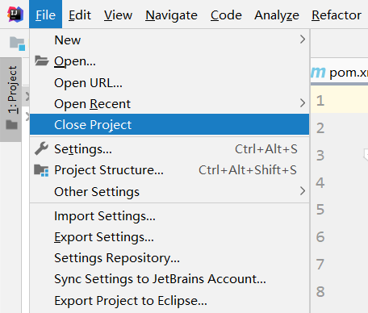Image resolution: width=368 pixels, height=313 pixels.
Task: Open the Edit menu
Action: [80, 15]
